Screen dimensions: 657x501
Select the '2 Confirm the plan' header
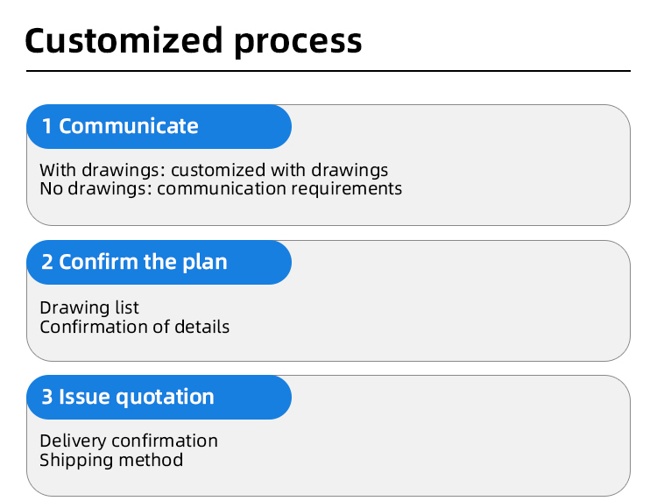click(x=159, y=262)
